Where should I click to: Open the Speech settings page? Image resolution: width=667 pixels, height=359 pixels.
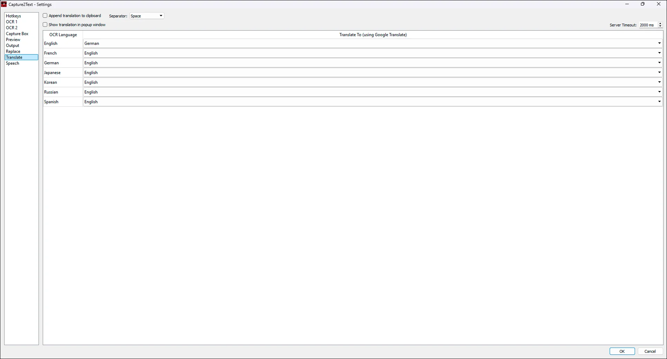22,63
